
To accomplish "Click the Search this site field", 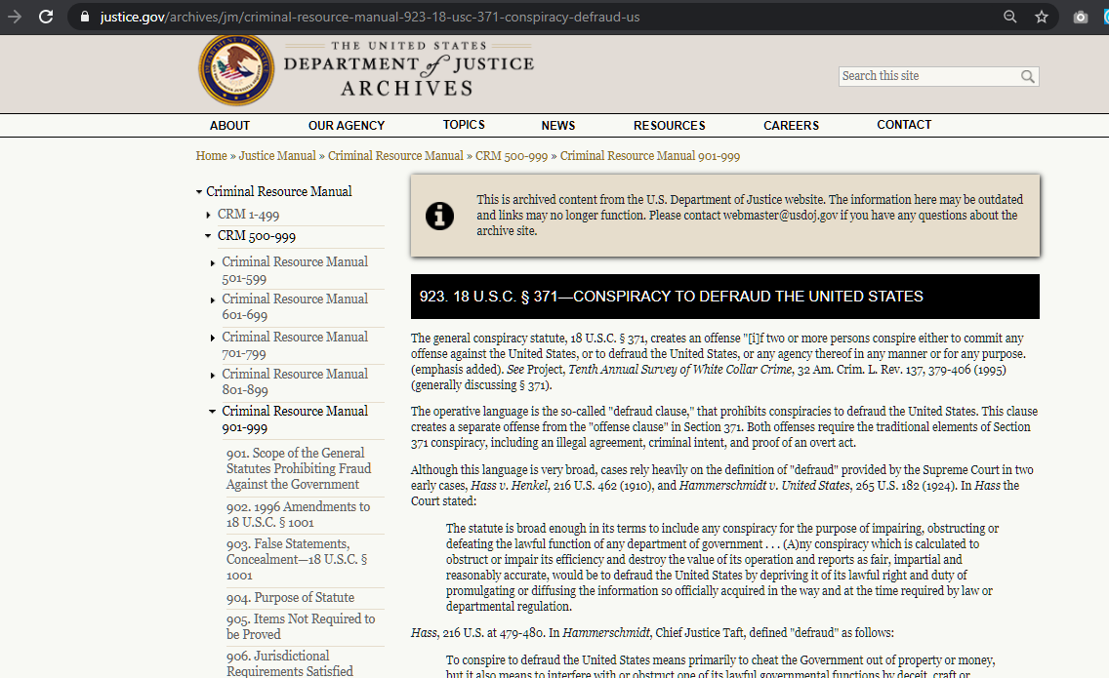I will [x=929, y=76].
